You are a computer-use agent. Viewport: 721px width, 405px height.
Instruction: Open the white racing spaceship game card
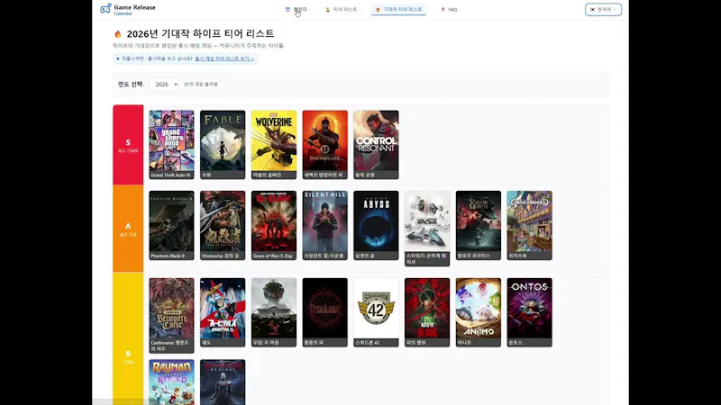pos(427,229)
